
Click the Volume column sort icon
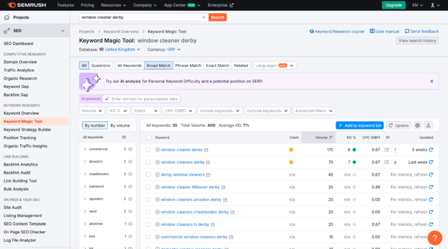coord(331,138)
